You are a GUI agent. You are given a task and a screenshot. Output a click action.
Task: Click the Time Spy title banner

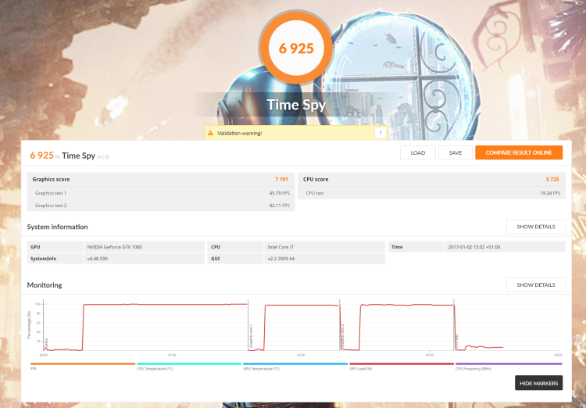click(296, 105)
